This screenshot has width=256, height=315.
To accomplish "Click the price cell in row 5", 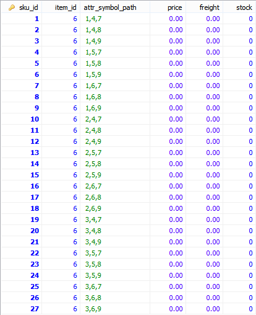I will click(168, 63).
